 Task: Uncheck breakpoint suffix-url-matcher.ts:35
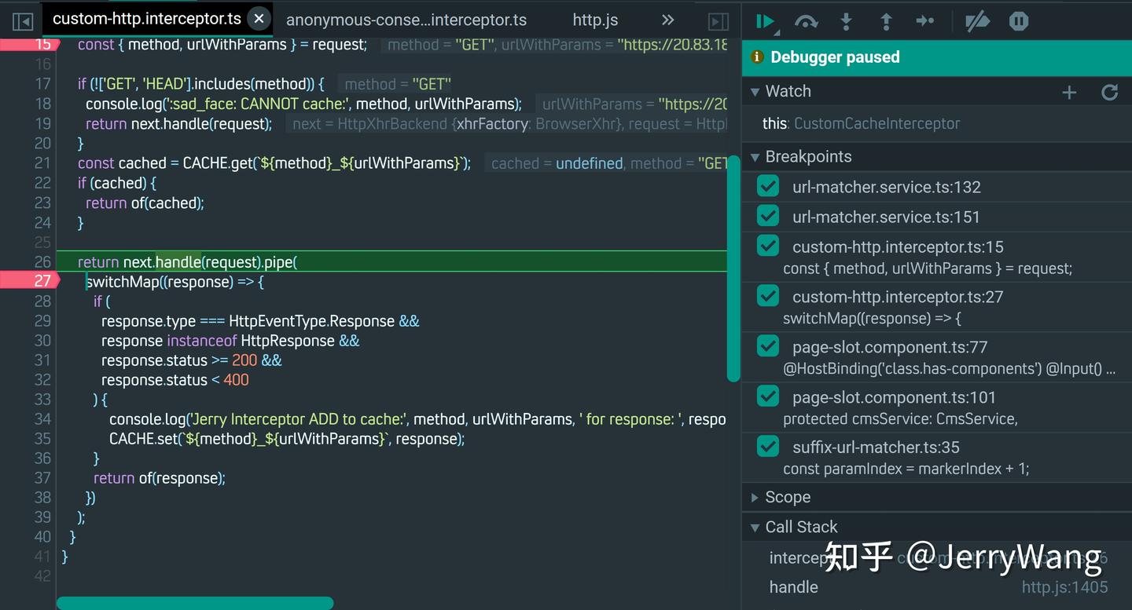(768, 447)
